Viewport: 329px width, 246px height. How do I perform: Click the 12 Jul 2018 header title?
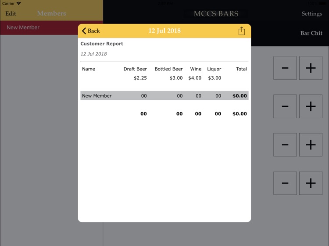point(164,31)
